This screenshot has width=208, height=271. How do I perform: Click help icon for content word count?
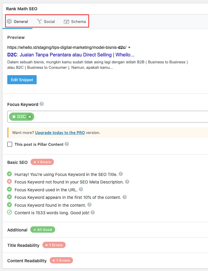pyautogui.click(x=93, y=212)
